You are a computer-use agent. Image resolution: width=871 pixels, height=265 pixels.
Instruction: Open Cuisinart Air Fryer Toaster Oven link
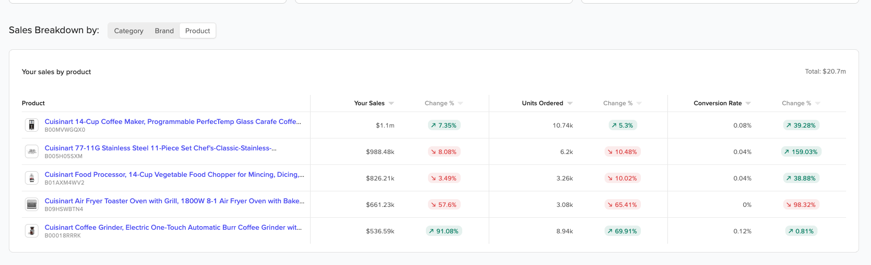[x=175, y=201]
